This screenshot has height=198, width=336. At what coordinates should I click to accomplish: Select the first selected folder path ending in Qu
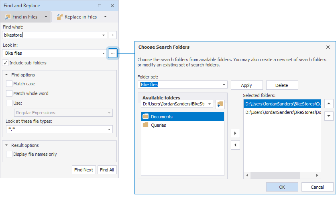[282, 104]
